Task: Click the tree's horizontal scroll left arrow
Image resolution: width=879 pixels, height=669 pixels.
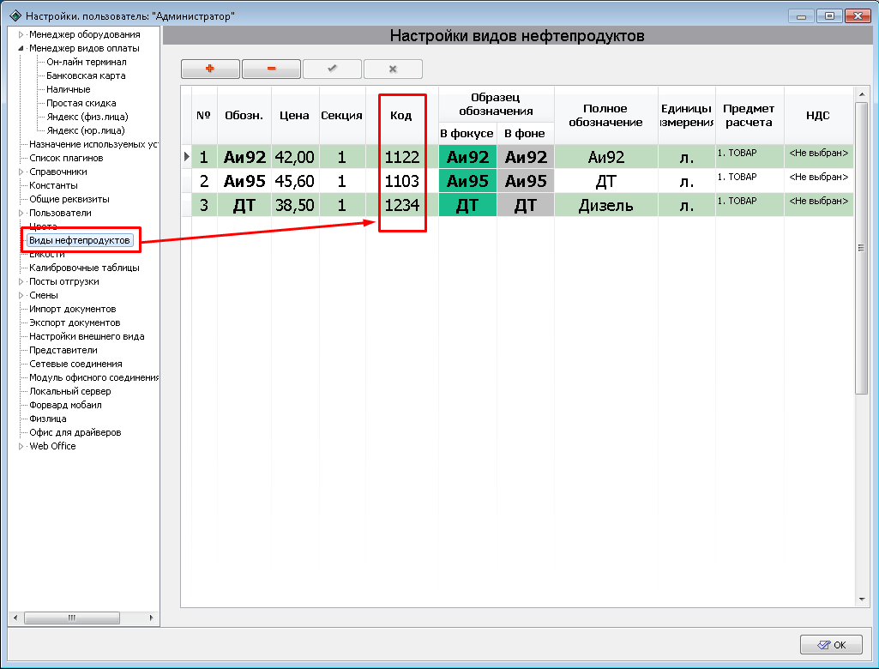Action: [15, 618]
